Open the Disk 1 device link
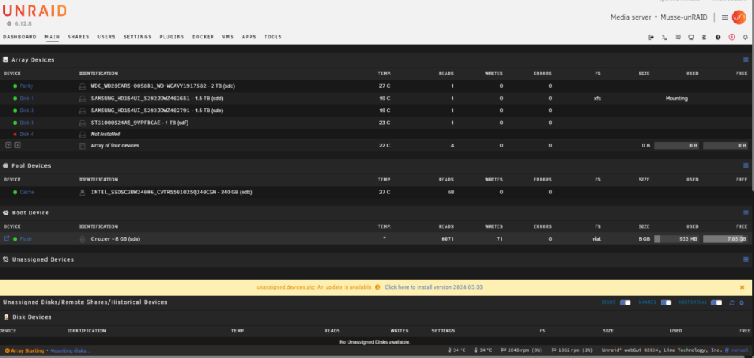 [x=26, y=99]
